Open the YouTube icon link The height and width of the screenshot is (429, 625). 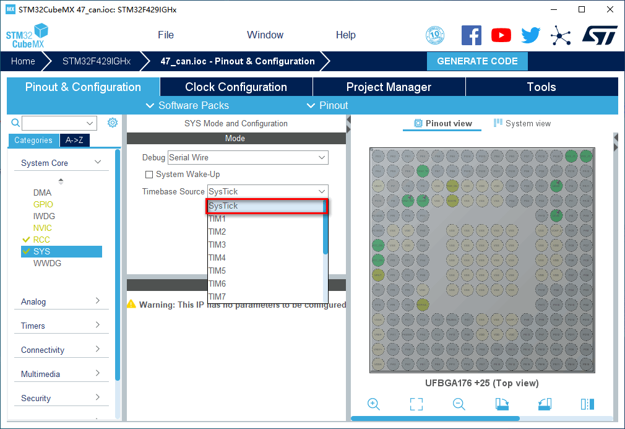501,35
